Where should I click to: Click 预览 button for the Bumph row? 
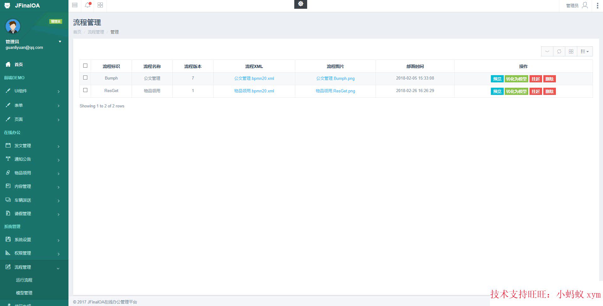[497, 79]
